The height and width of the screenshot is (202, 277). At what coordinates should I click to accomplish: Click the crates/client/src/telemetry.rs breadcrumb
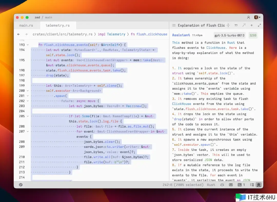[x=63, y=34]
